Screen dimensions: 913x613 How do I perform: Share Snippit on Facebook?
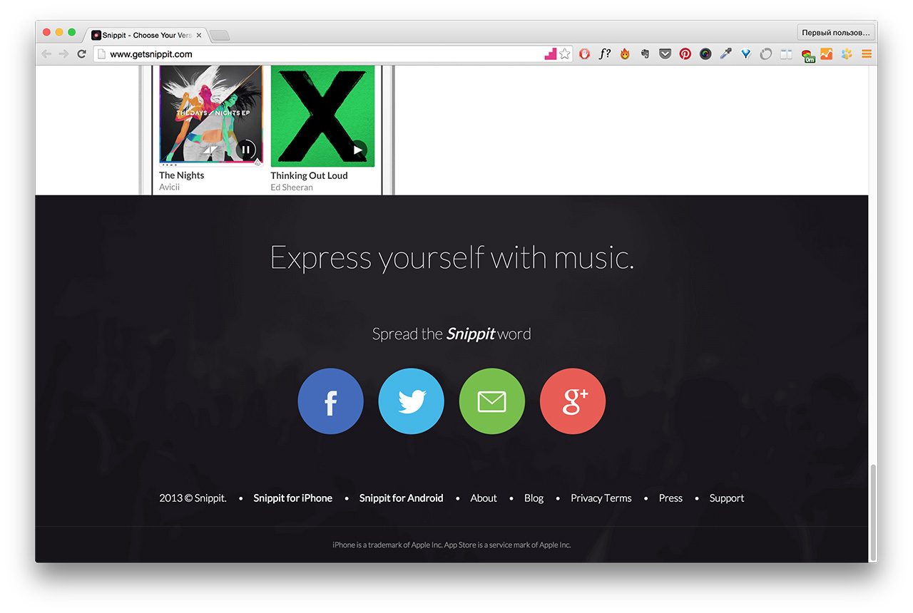(x=330, y=401)
